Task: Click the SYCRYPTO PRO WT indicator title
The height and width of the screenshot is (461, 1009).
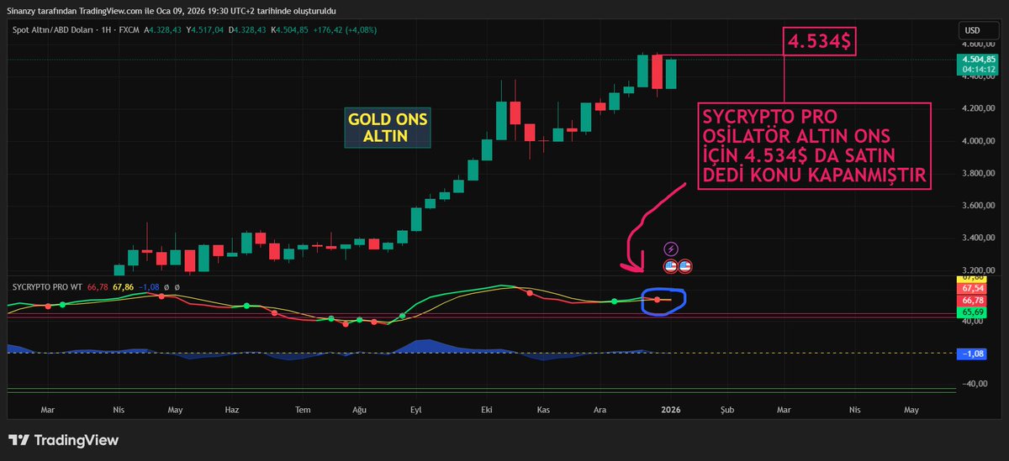Action: pyautogui.click(x=47, y=286)
